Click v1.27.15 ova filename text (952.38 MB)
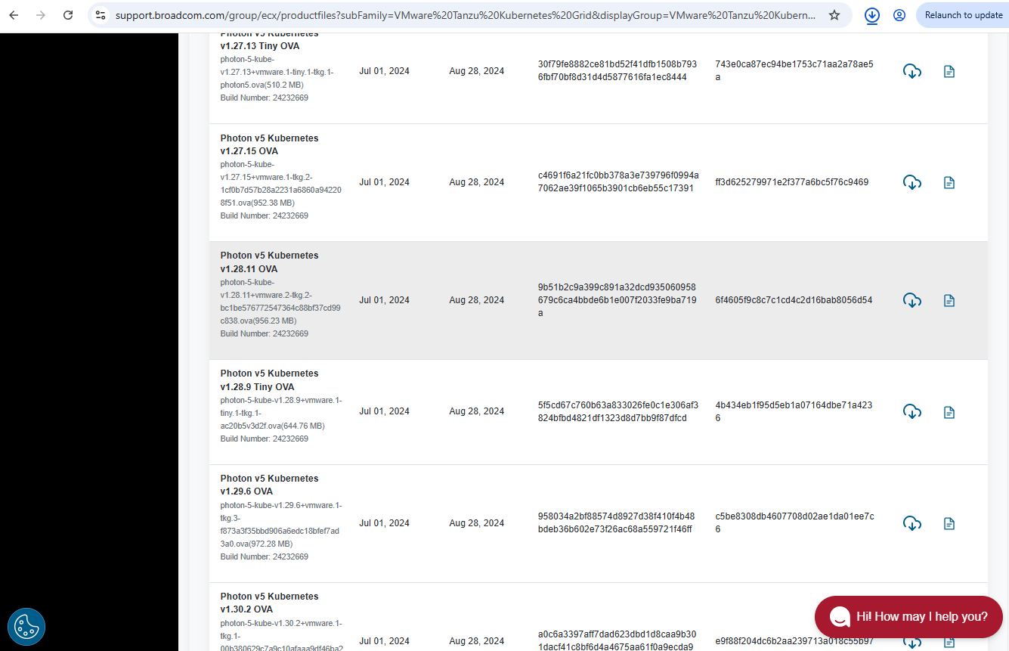Viewport: 1009px width, 651px height. [x=280, y=184]
